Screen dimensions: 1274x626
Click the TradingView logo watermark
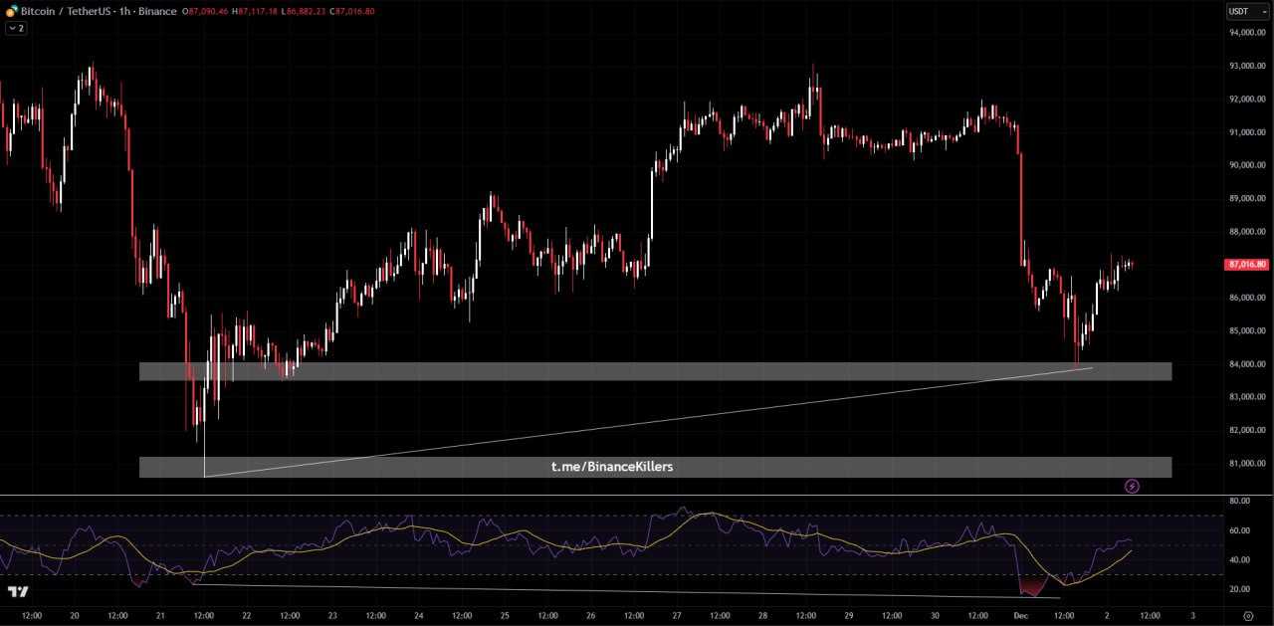[x=18, y=592]
